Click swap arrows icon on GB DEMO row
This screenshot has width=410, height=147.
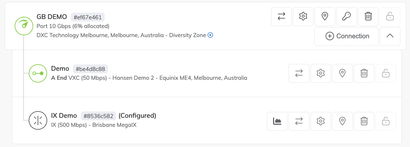[x=281, y=16]
